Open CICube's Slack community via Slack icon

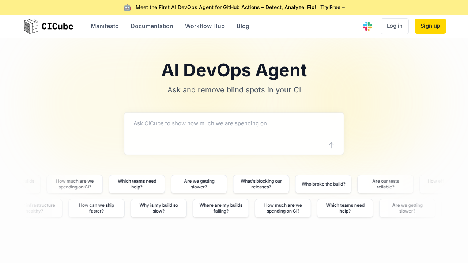click(367, 26)
